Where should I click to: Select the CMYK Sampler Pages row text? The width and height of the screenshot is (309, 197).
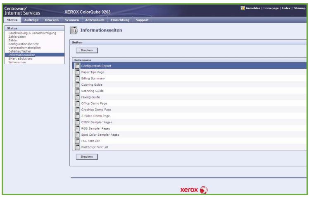click(97, 122)
